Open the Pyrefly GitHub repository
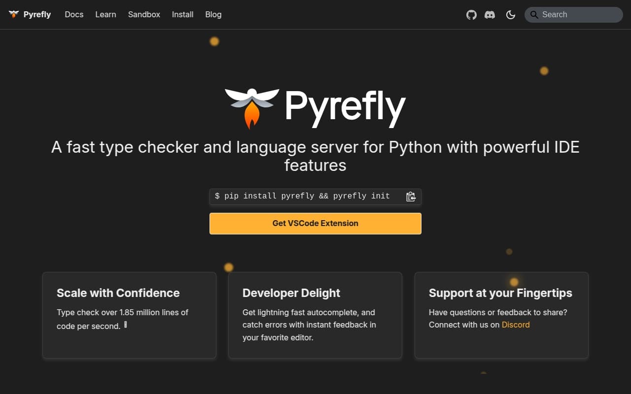631x394 pixels. (471, 15)
